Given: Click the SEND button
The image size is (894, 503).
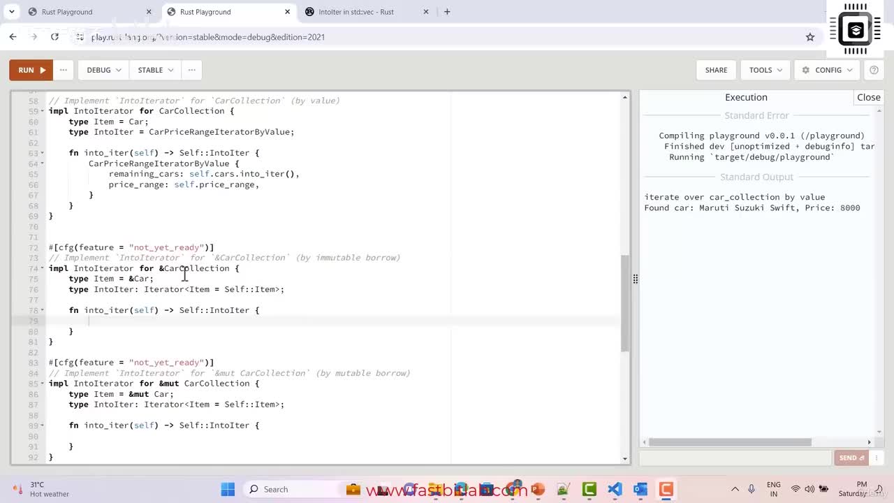Looking at the screenshot, I should [x=852, y=458].
